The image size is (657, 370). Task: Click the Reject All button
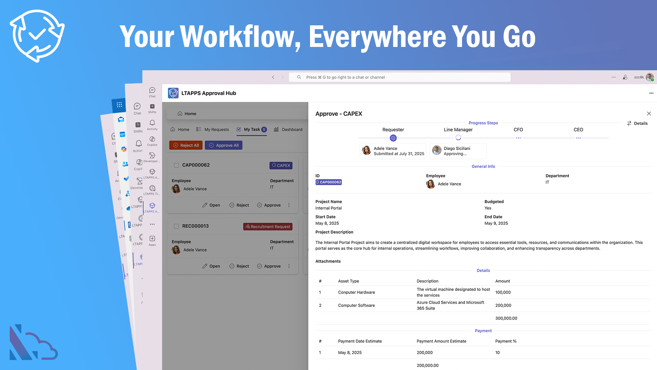(x=186, y=145)
